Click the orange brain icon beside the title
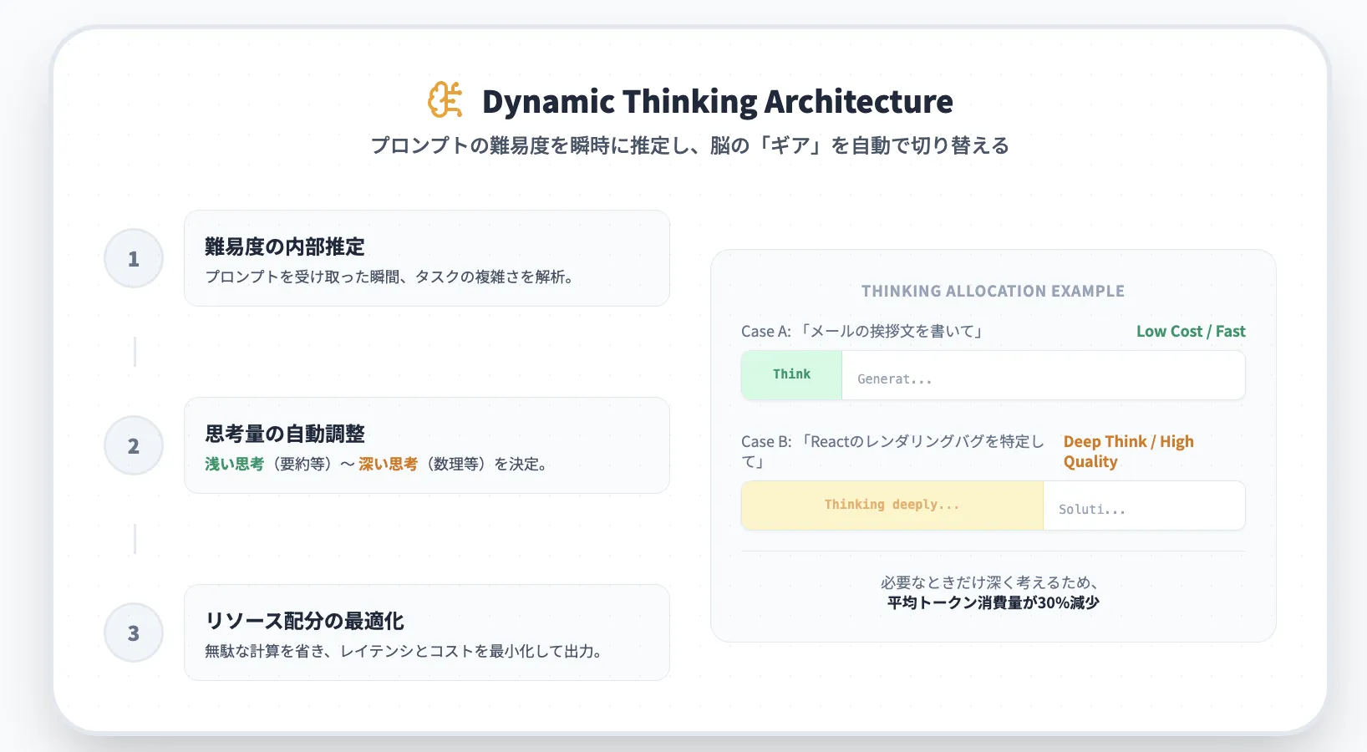Image resolution: width=1367 pixels, height=752 pixels. coord(444,101)
